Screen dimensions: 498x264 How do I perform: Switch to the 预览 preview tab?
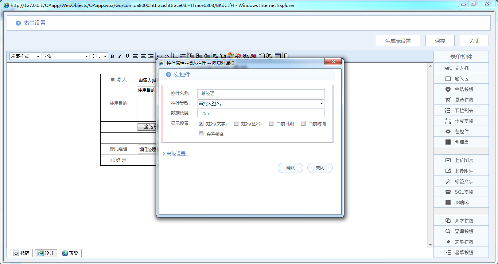pos(70,253)
